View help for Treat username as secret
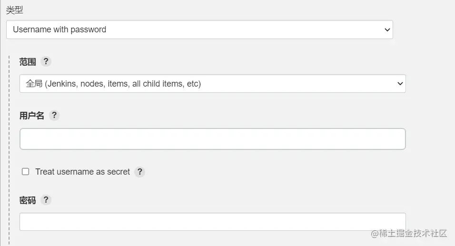This screenshot has width=455, height=246. [x=139, y=172]
